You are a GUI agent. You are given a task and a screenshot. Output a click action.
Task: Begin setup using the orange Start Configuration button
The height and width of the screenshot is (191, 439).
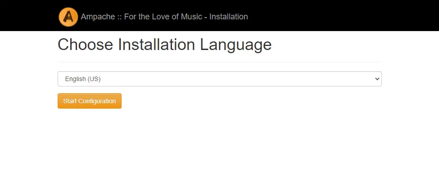[x=90, y=101]
